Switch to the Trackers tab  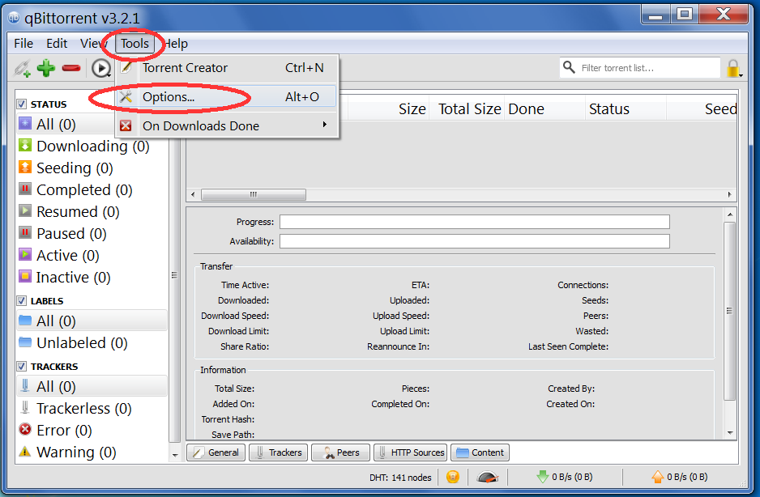click(x=278, y=452)
